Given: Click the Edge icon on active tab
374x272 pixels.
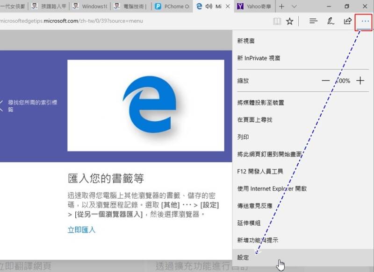Looking at the screenshot, I should tap(199, 7).
